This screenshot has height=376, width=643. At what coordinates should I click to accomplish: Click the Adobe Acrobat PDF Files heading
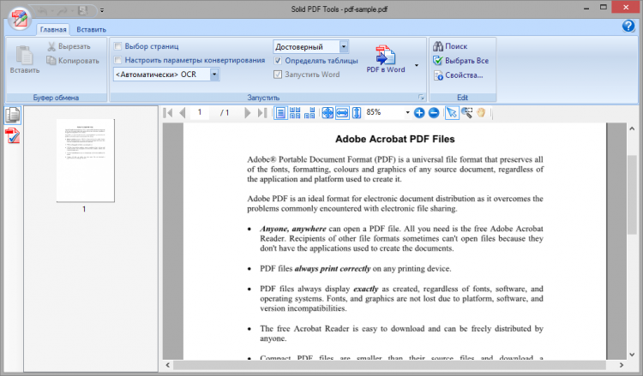pos(395,140)
